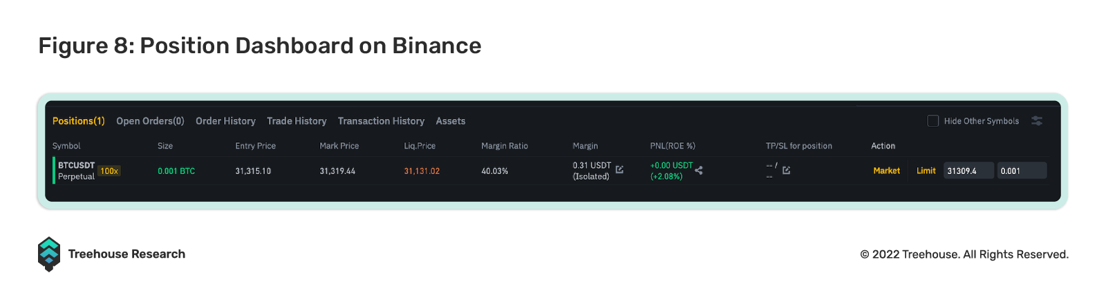Click the 0.001 quantity field
Image resolution: width=1106 pixels, height=300 pixels.
point(1022,171)
